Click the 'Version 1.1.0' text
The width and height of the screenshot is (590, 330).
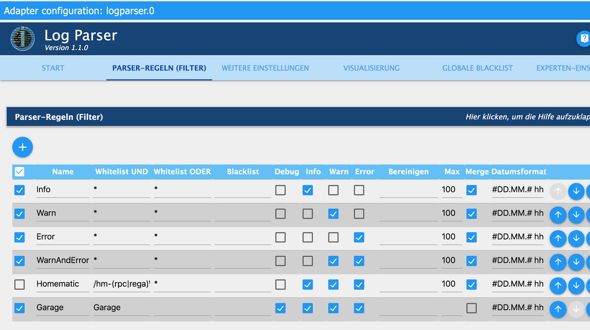click(x=66, y=48)
